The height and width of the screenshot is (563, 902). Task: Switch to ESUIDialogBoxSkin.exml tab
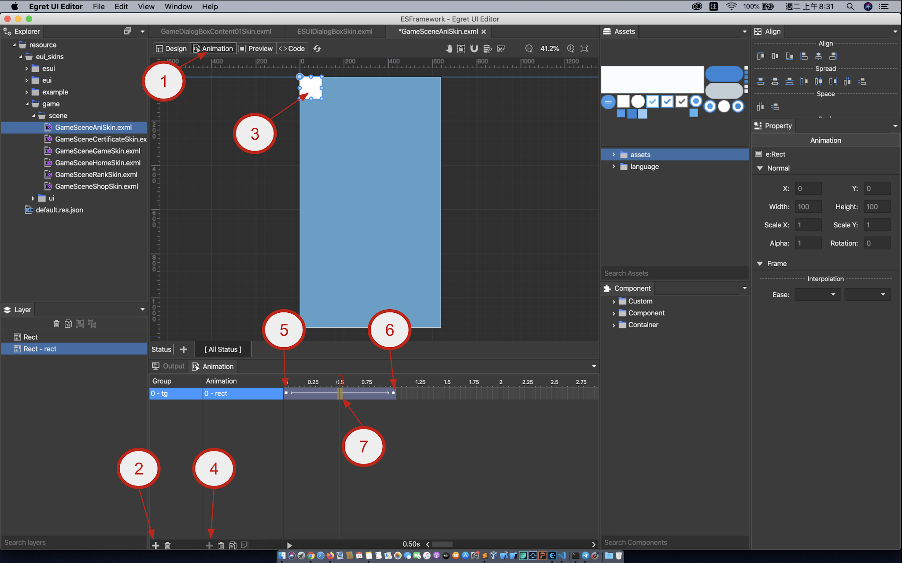[x=335, y=31]
